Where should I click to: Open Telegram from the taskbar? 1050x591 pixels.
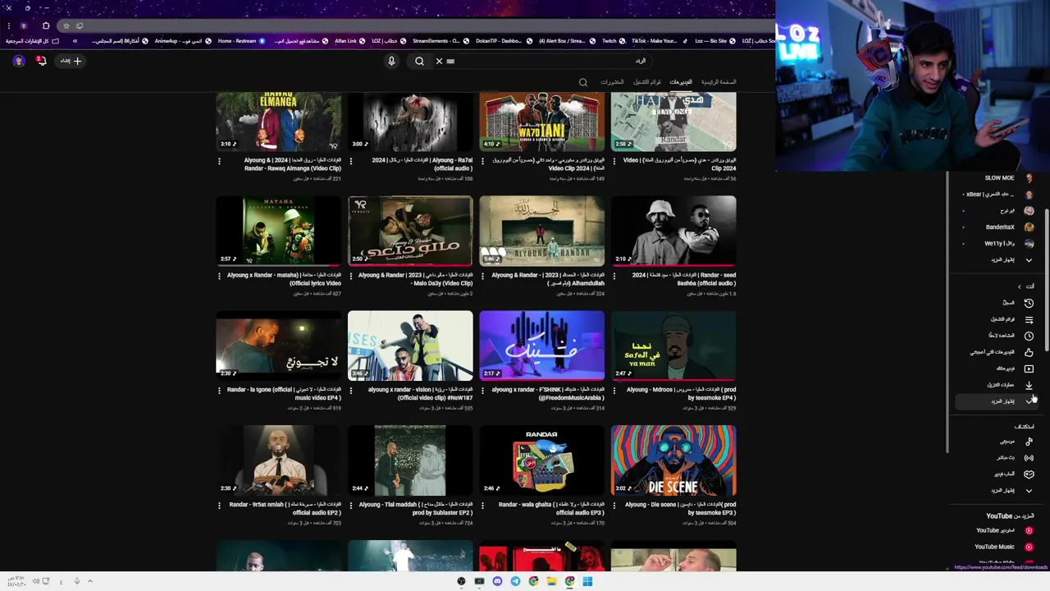click(x=515, y=581)
